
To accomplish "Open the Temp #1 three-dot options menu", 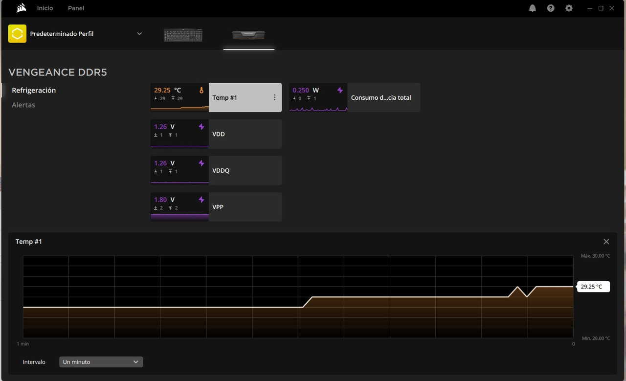I will [274, 97].
